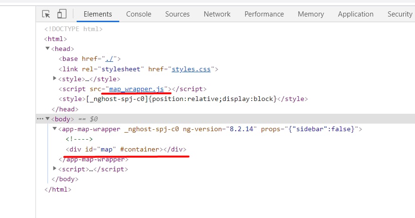Open the actions ellipsis beside body row
Screen dimensions: 415x218
pyautogui.click(x=40, y=119)
